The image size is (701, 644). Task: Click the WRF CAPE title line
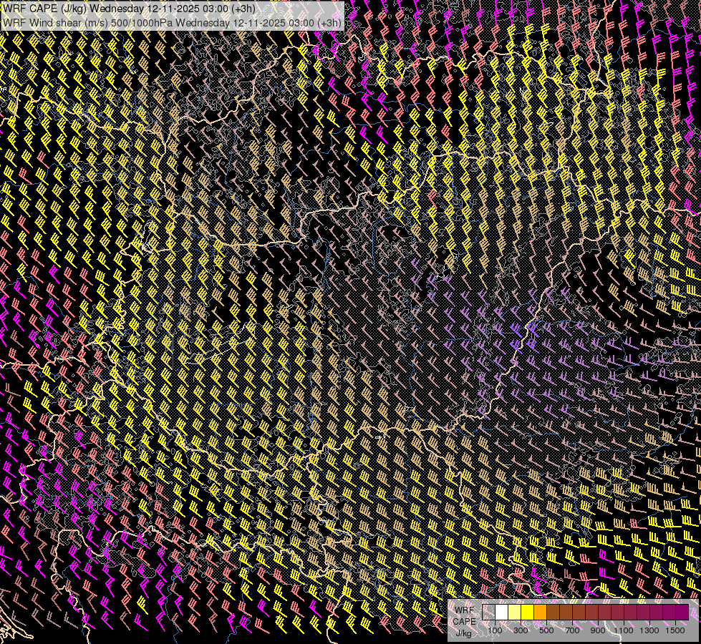[129, 9]
